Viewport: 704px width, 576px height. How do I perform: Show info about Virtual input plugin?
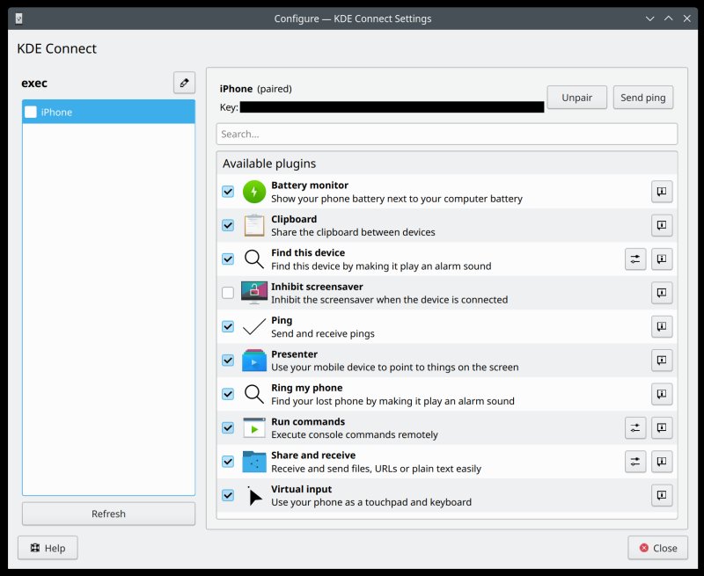click(x=662, y=495)
